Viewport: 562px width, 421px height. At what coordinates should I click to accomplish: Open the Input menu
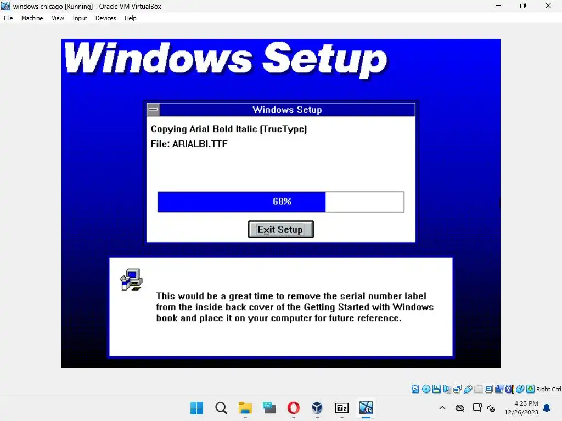pos(80,18)
